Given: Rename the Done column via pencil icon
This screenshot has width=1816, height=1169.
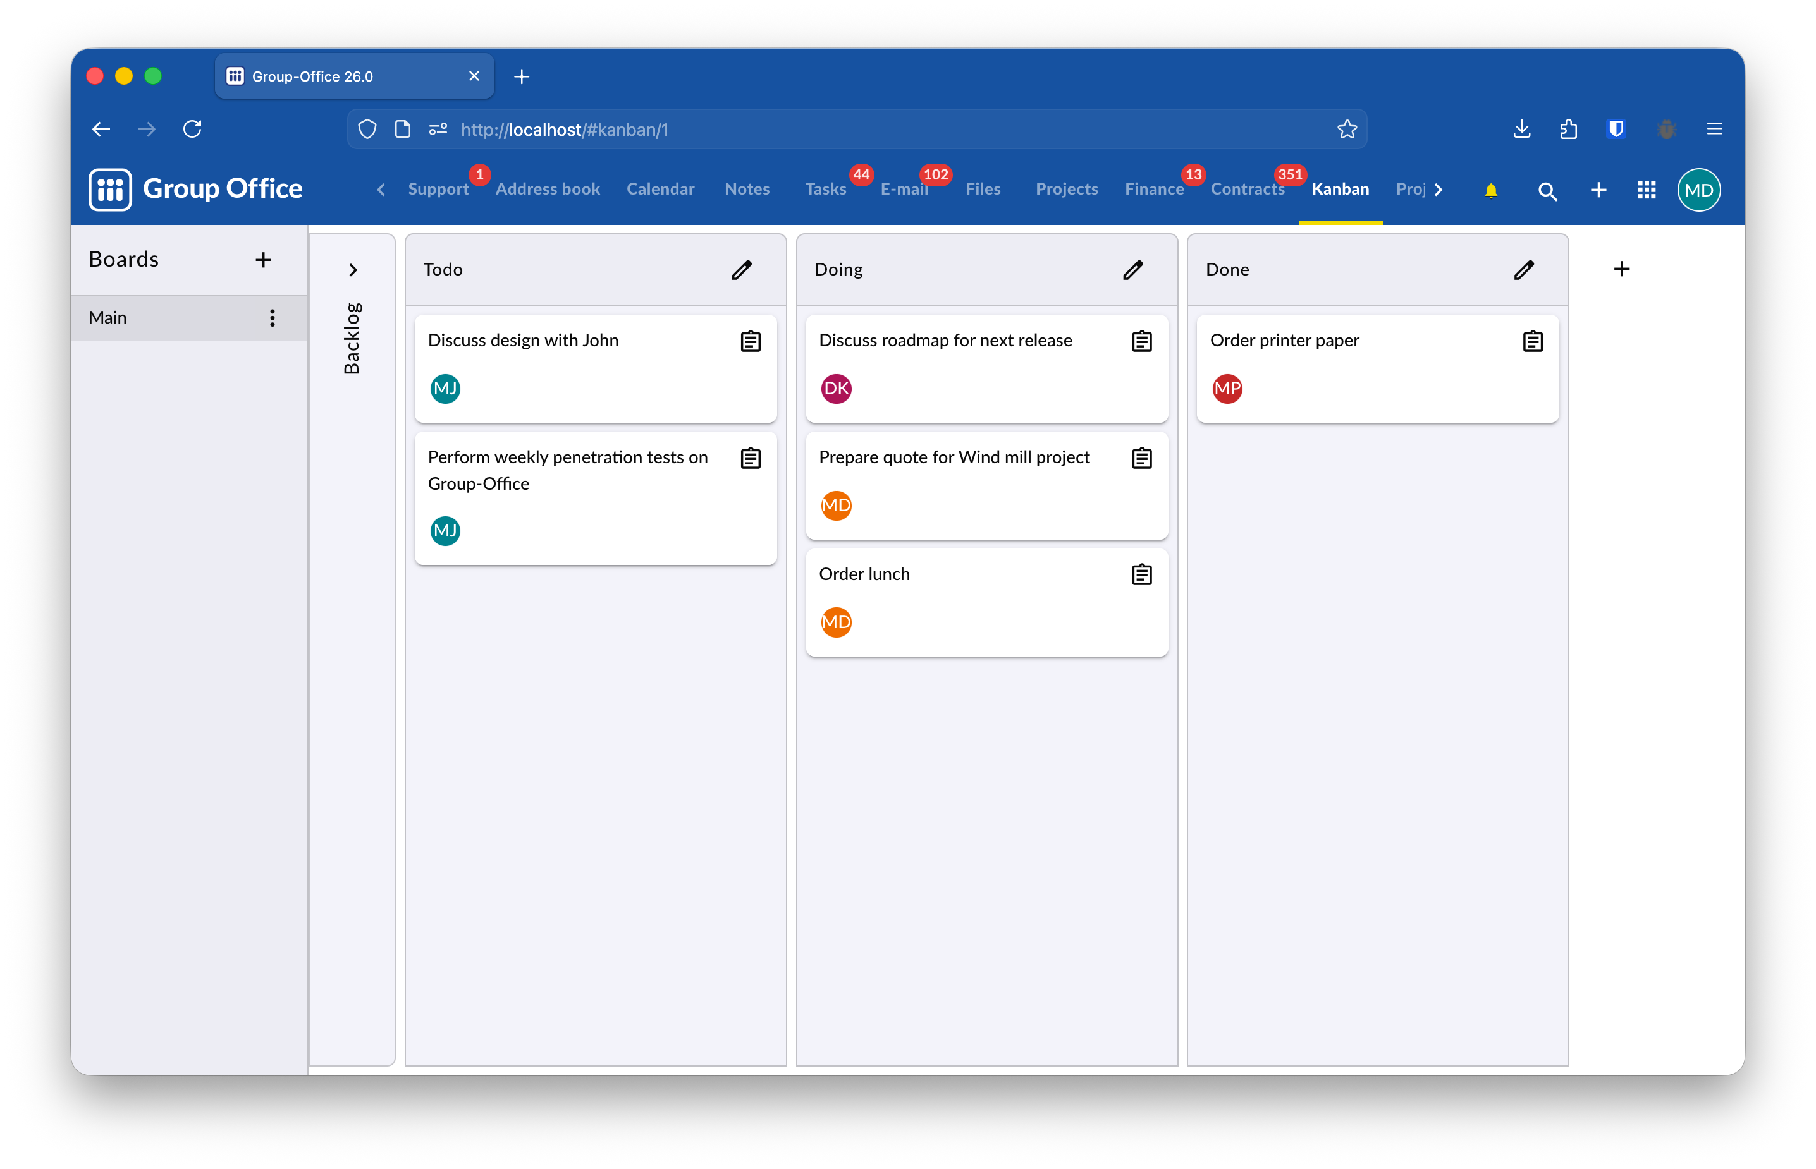Looking at the screenshot, I should 1524,269.
